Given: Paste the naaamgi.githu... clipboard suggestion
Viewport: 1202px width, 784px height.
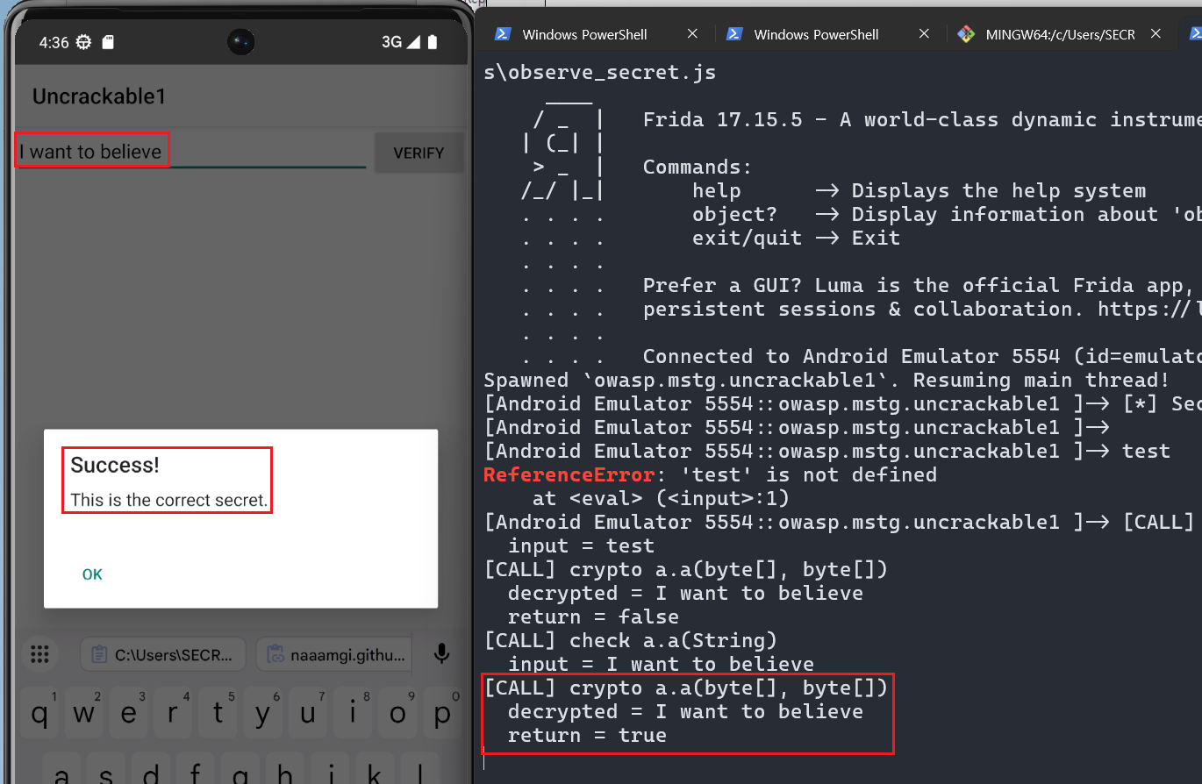Looking at the screenshot, I should [x=334, y=654].
